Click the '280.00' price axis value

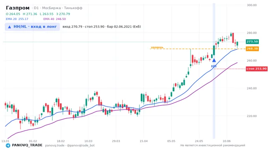point(252,33)
